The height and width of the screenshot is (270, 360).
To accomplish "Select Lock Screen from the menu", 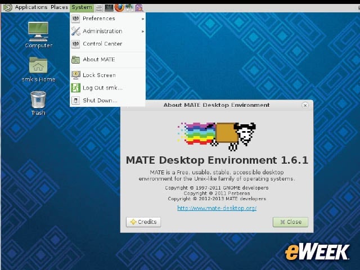I will [107, 75].
